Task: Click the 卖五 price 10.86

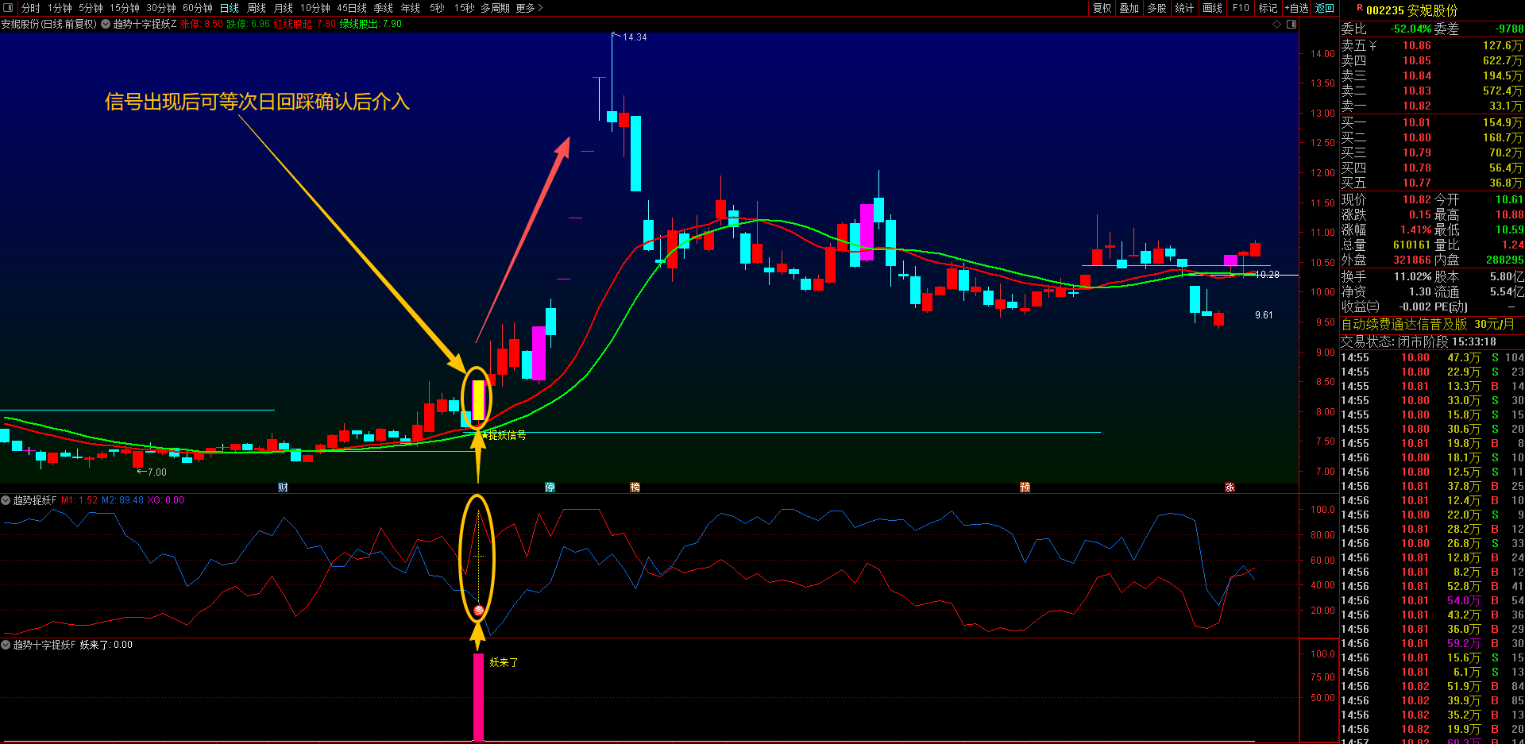Action: point(1416,45)
